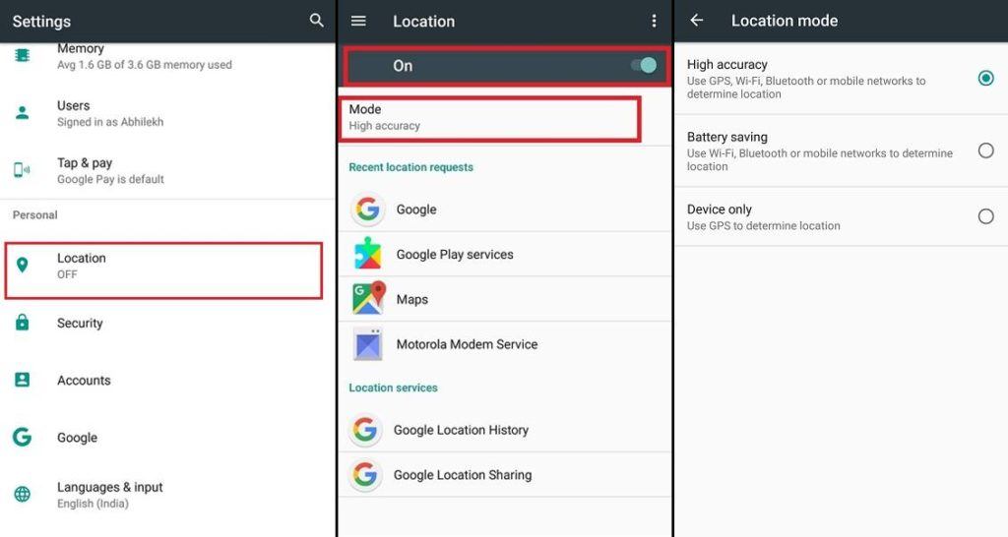Tap the Security lock icon
Viewport: 1008px width, 537px height.
click(x=23, y=323)
